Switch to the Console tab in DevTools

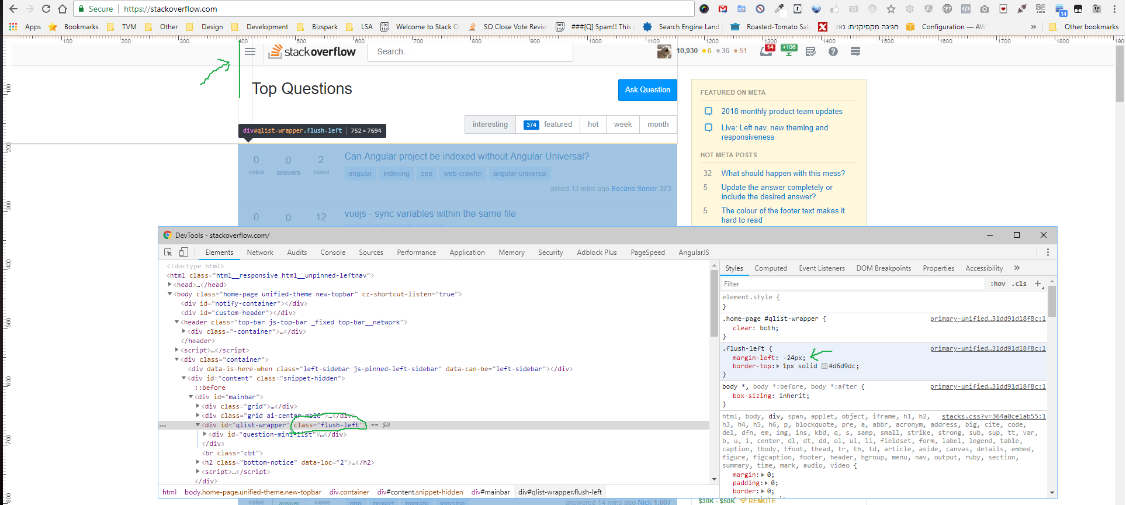332,252
